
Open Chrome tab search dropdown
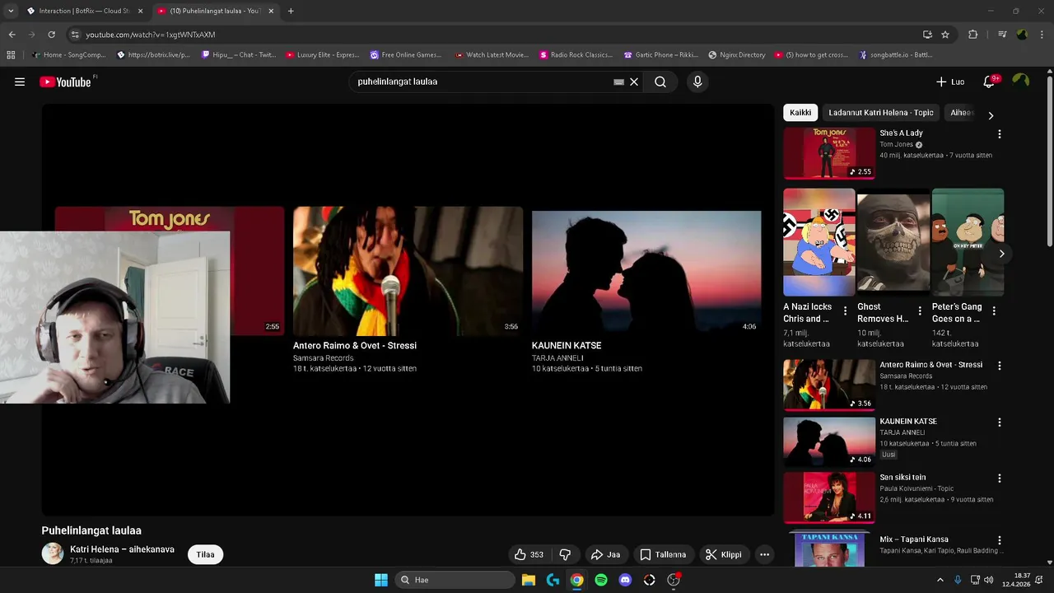(x=11, y=11)
